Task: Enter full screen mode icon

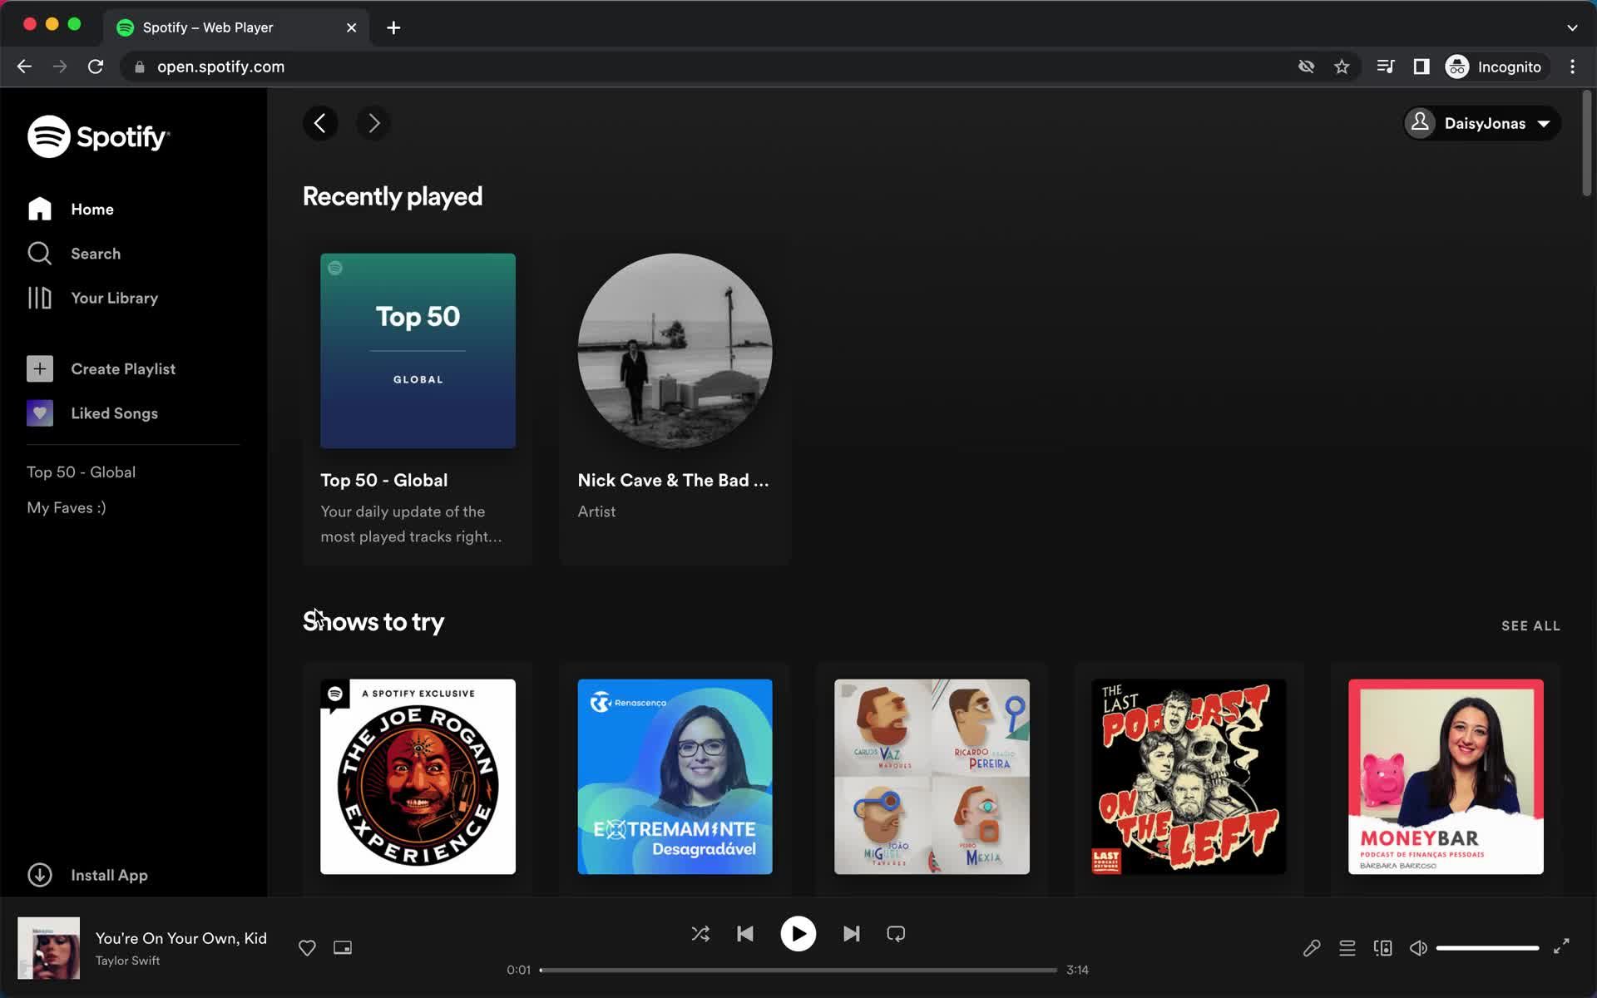Action: pos(1561,946)
